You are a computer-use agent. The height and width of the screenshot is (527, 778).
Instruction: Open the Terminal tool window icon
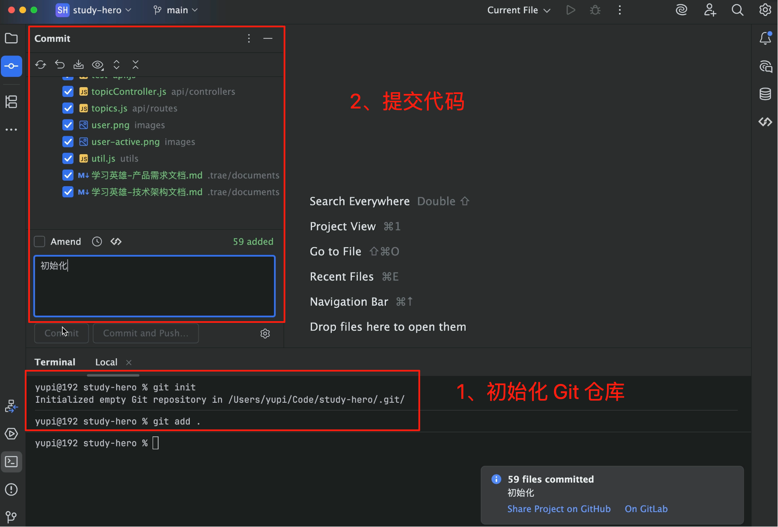tap(12, 462)
